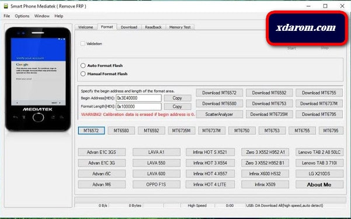Choose the Infinix HOT 4 LITE device
This screenshot has height=219, width=351.
coord(210,185)
